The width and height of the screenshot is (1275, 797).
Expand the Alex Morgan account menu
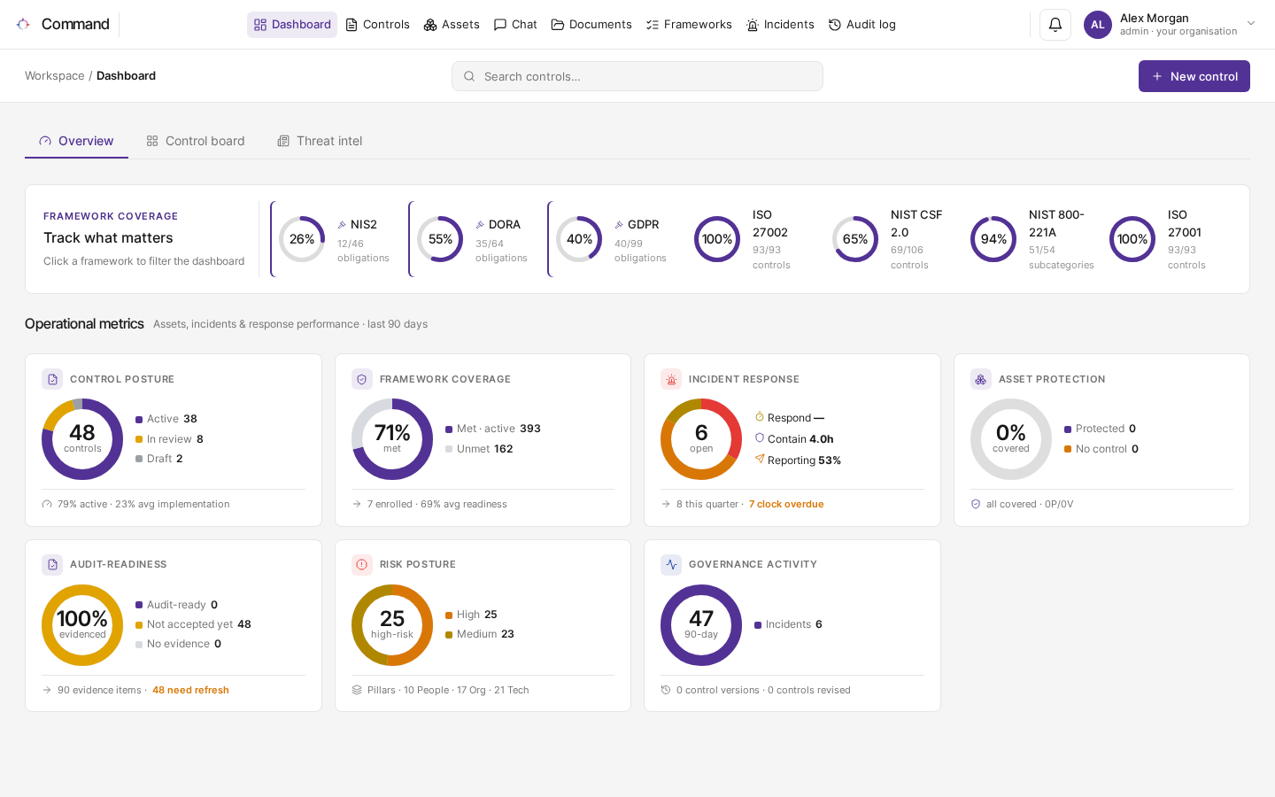(1251, 24)
